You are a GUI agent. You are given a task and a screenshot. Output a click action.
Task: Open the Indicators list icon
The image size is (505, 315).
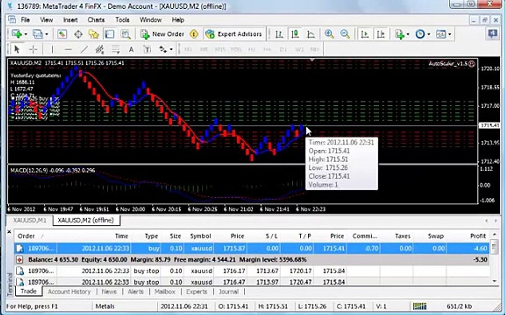[399, 34]
